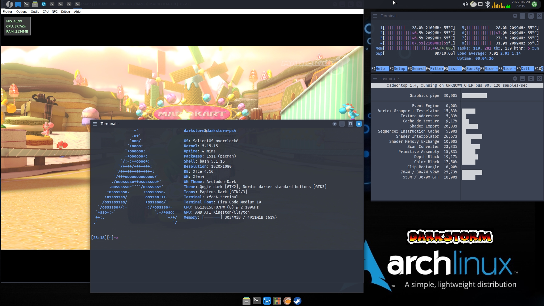Click F3 Search in htop
This screenshot has height=306, width=544.
[x=416, y=69]
